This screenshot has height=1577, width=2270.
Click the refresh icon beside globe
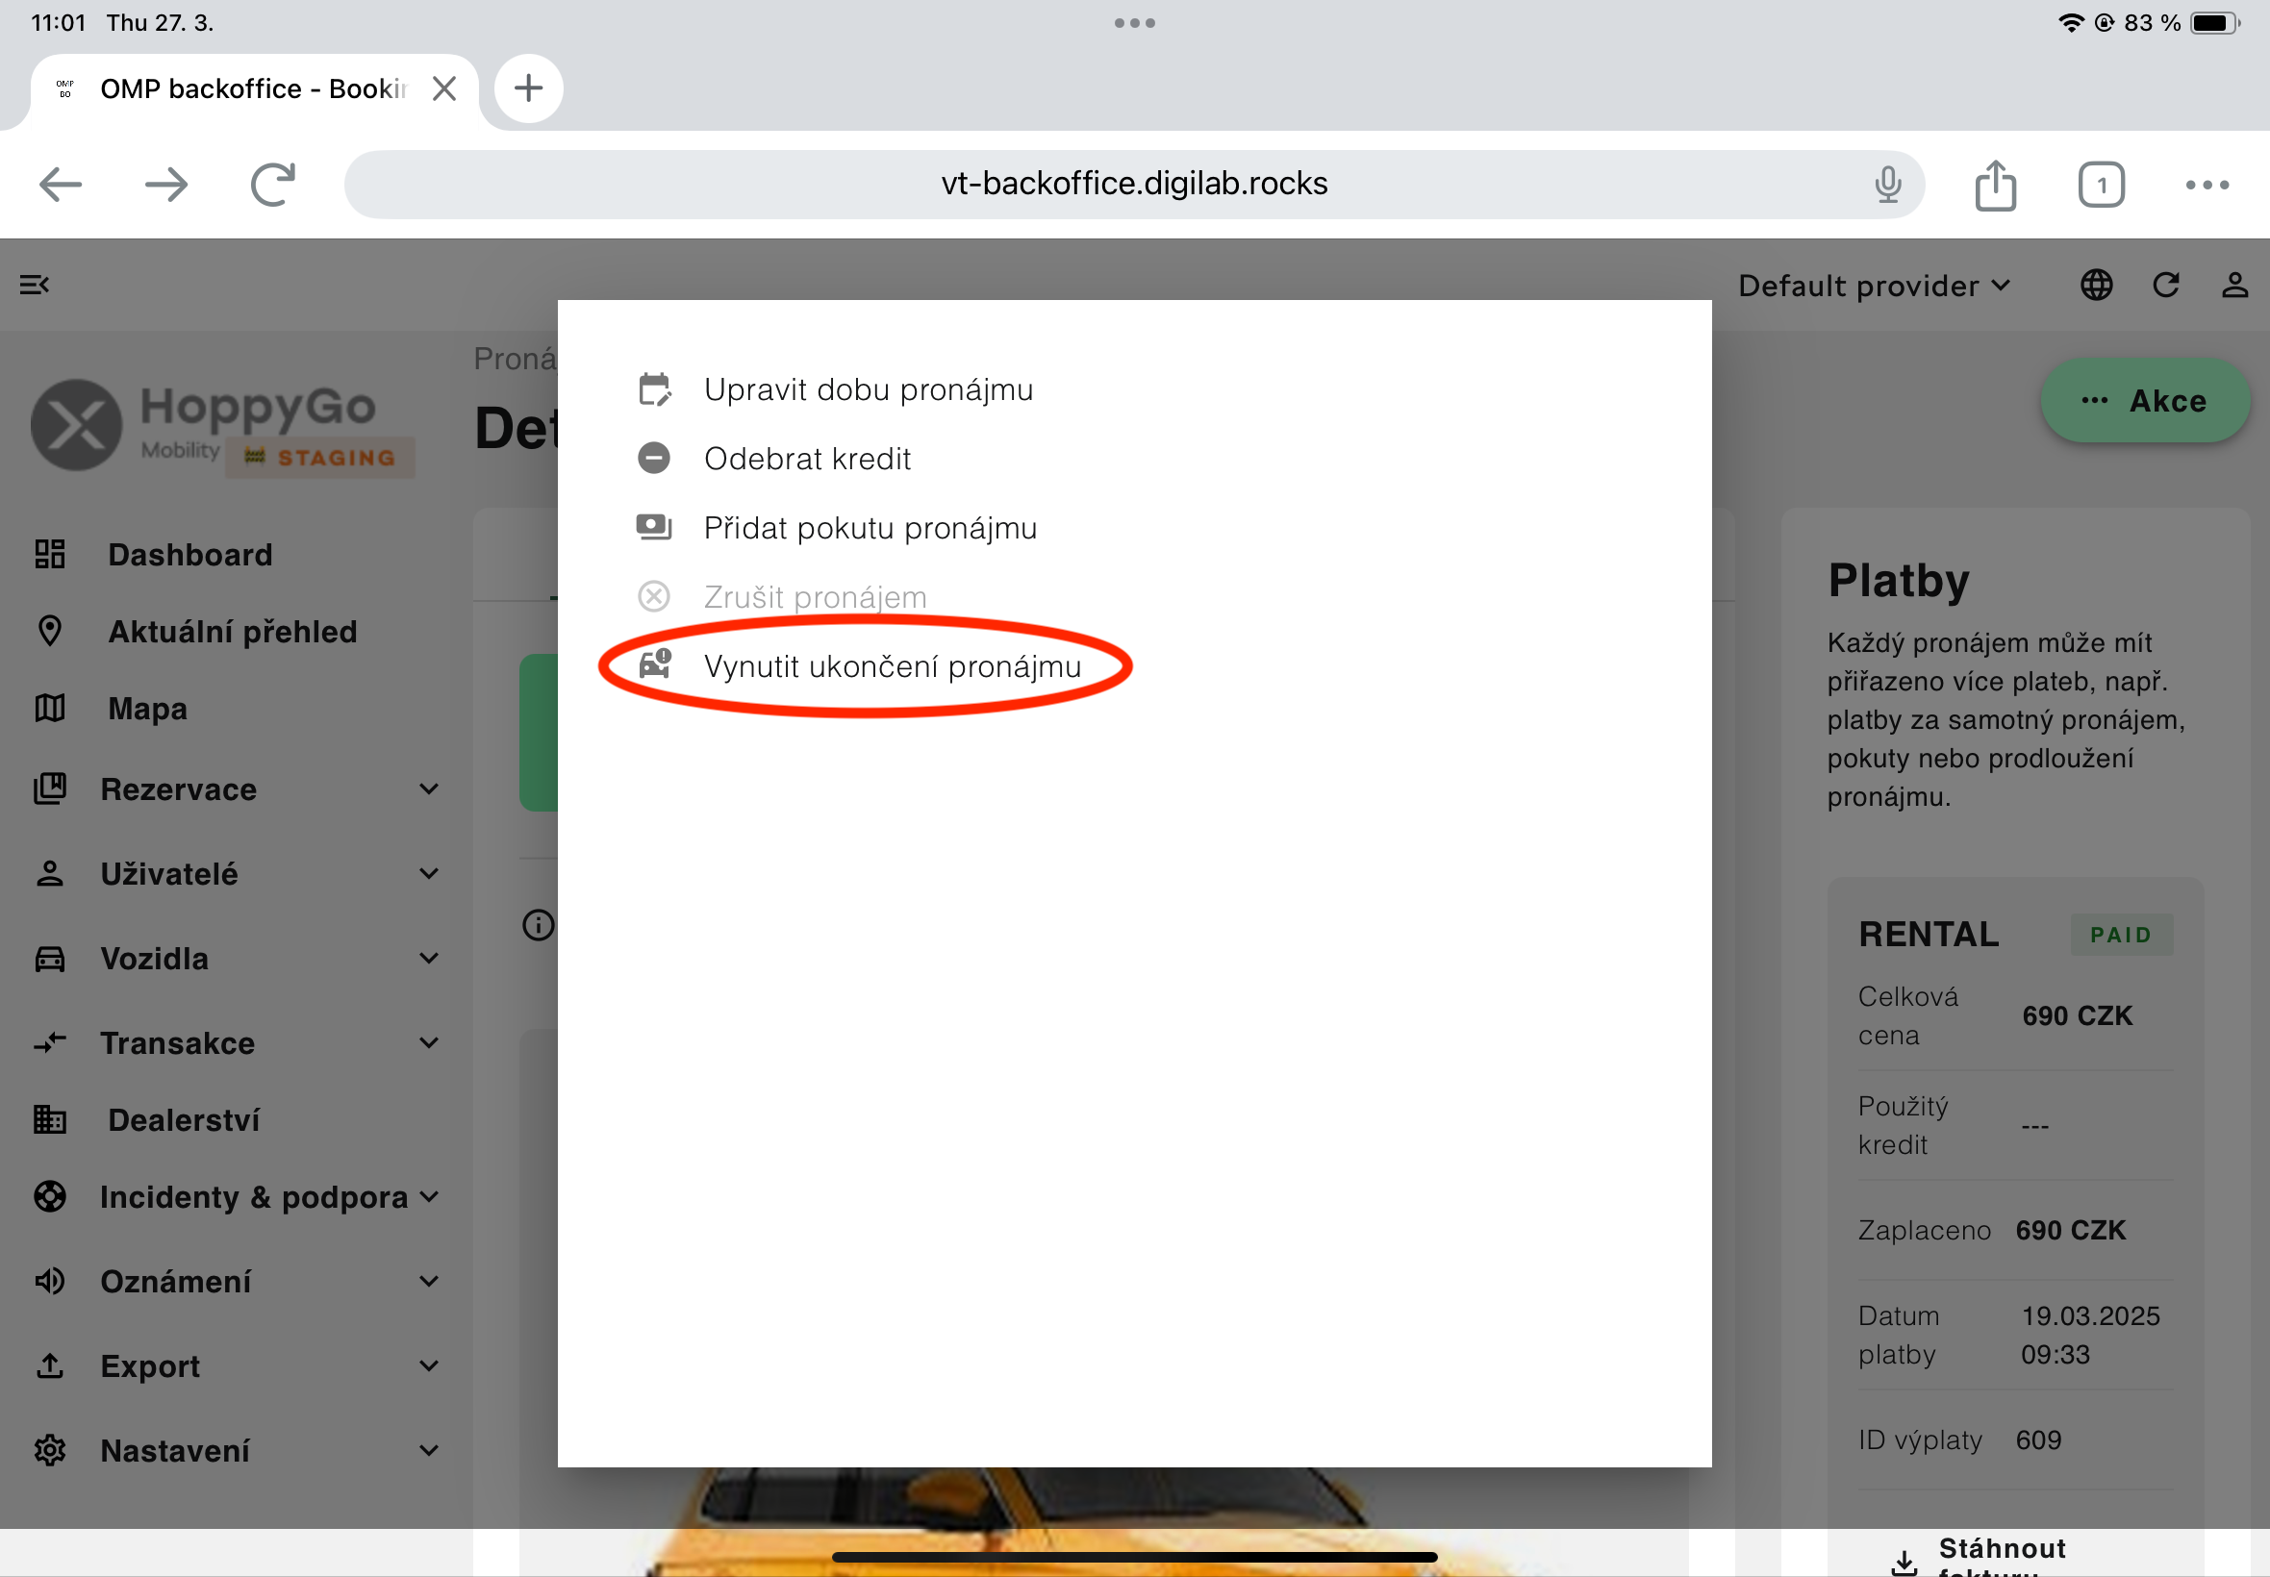pyautogui.click(x=2165, y=286)
